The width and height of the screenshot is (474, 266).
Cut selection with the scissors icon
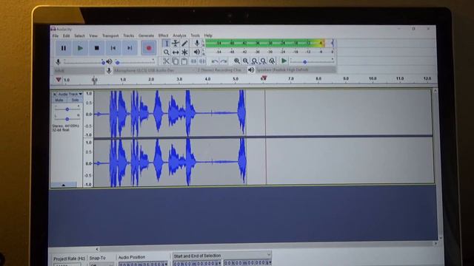point(166,61)
